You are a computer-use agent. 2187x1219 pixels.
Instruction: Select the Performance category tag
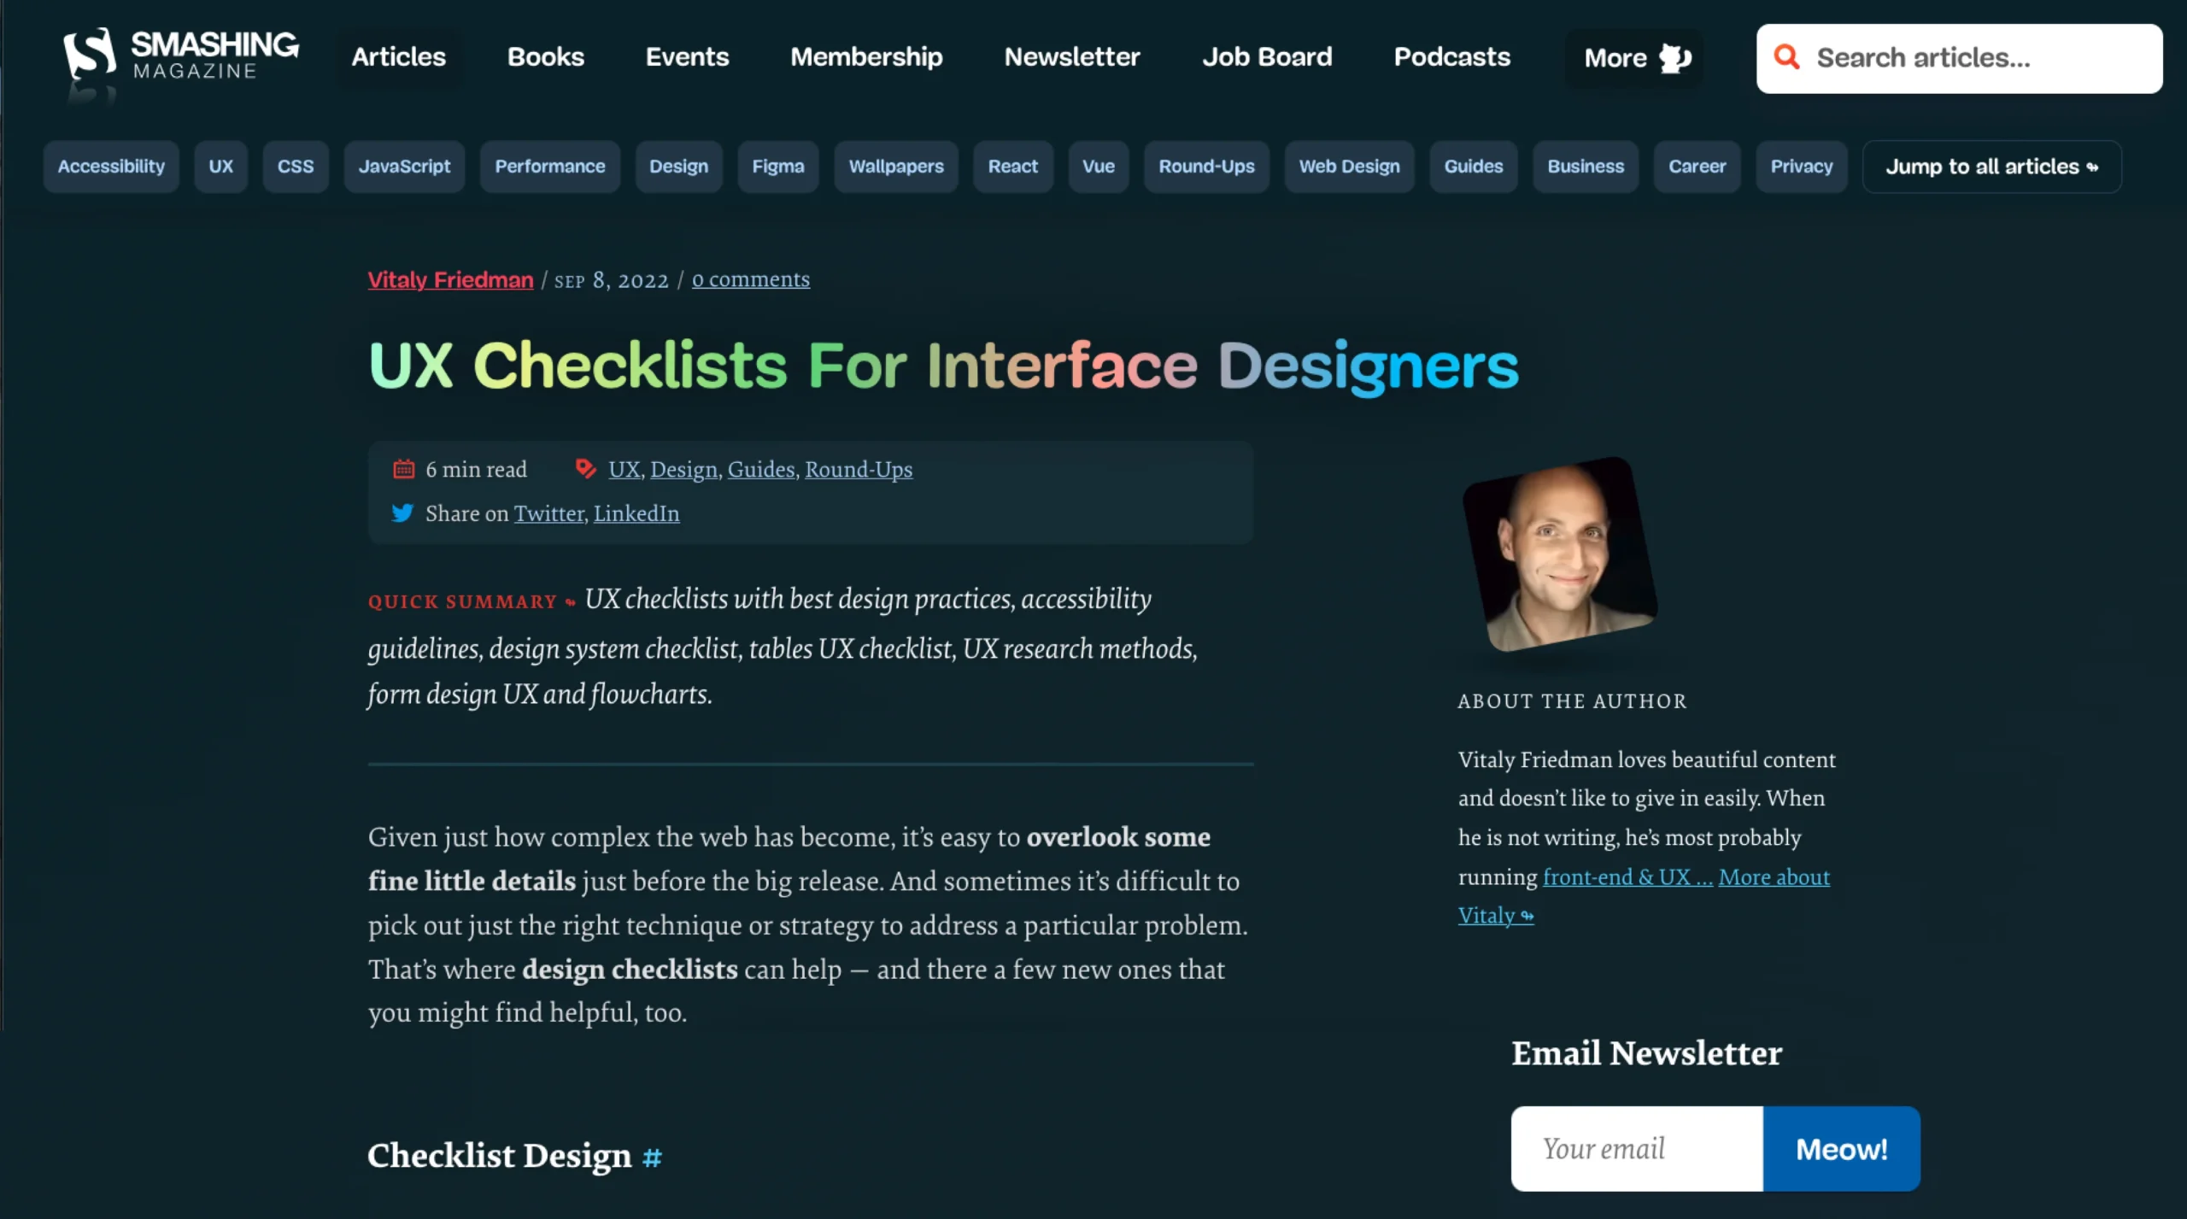pyautogui.click(x=550, y=167)
